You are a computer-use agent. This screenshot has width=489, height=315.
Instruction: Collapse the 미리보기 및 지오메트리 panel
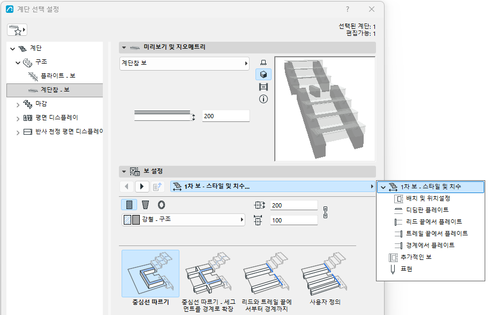[124, 48]
